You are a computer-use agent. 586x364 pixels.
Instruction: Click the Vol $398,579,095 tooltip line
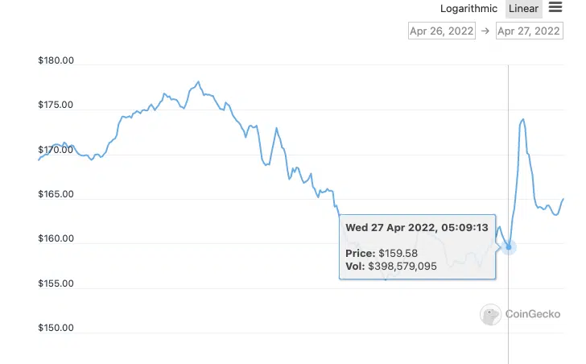402,266
